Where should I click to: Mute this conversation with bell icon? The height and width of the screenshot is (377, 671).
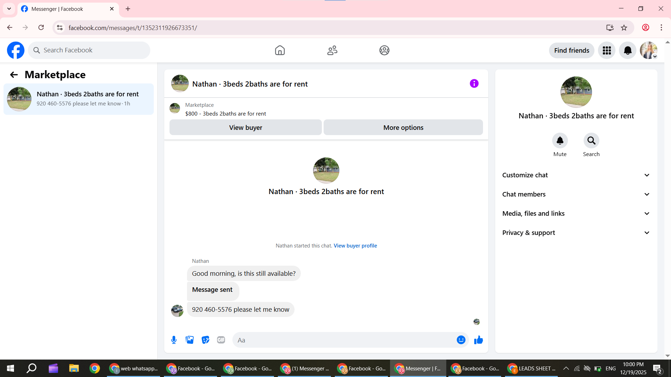pyautogui.click(x=560, y=141)
